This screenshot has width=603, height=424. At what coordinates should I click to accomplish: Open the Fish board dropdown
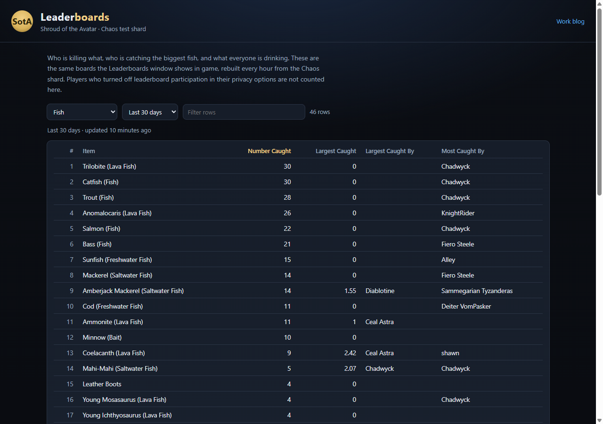(82, 112)
